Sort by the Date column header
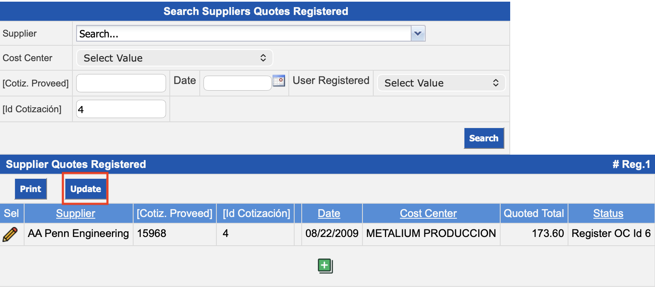Viewport: 655px width, 296px height. click(329, 213)
